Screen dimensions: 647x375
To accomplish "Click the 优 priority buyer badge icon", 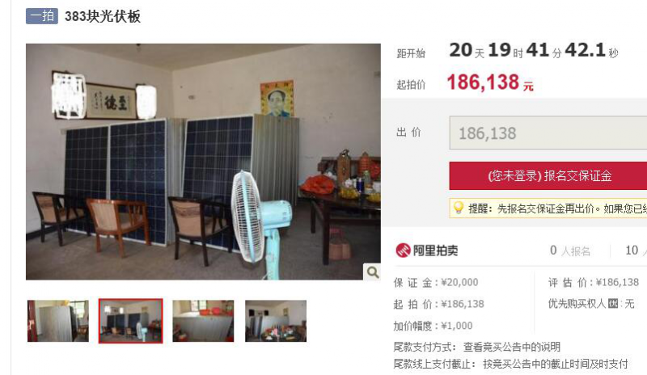I will coord(613,304).
